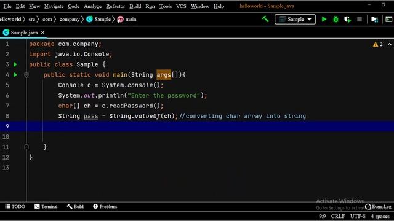Collapse main method fold marker on line 4
Image resolution: width=394 pixels, height=221 pixels.
(x=26, y=75)
